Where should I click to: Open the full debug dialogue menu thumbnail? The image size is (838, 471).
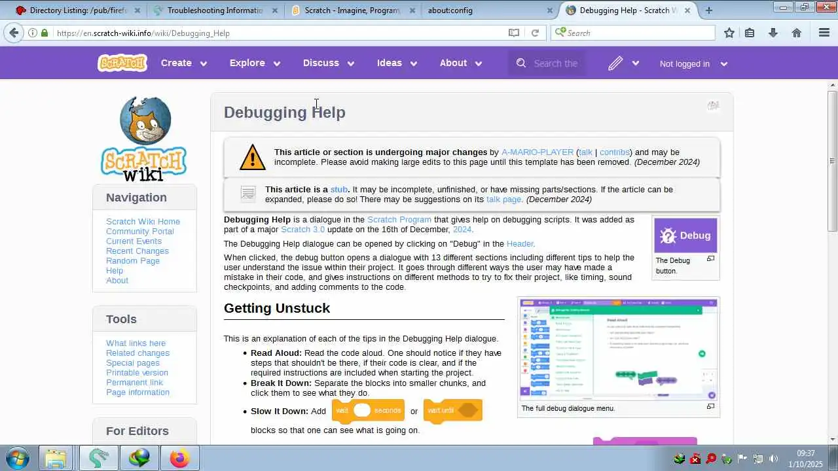point(619,350)
